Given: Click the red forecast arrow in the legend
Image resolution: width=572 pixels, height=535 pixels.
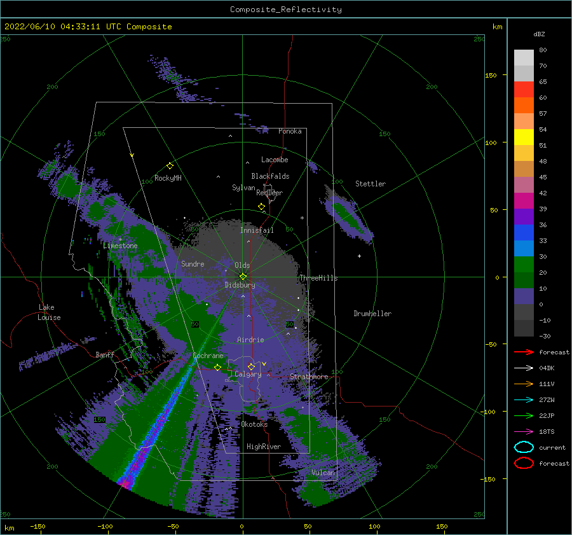Looking at the screenshot, I should (x=524, y=352).
